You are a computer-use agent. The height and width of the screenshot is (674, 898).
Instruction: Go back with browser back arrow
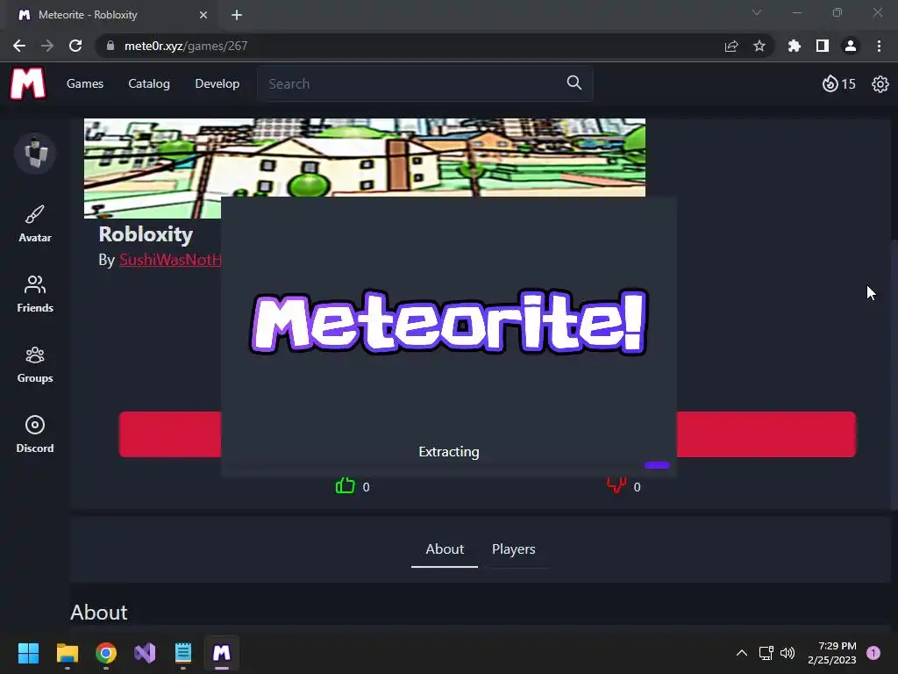[x=19, y=46]
